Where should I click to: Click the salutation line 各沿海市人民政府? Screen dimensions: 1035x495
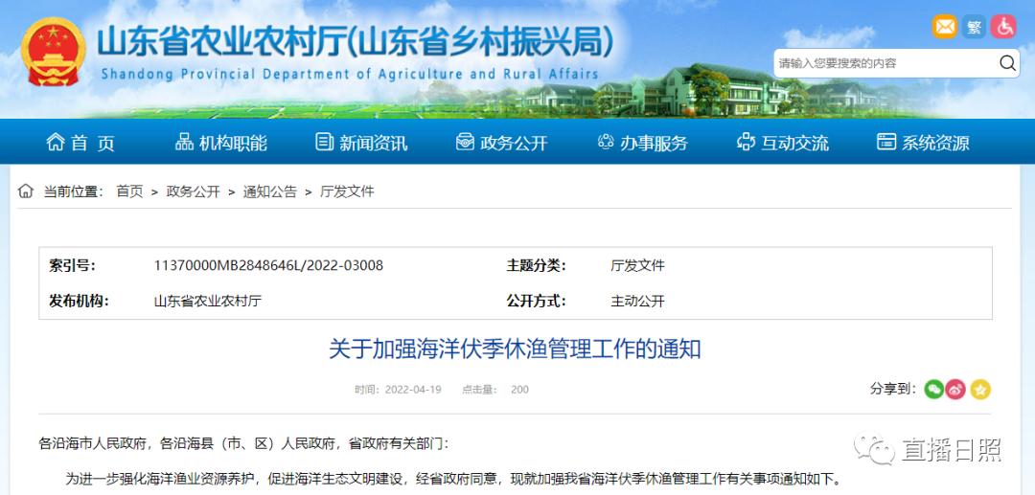coord(243,443)
